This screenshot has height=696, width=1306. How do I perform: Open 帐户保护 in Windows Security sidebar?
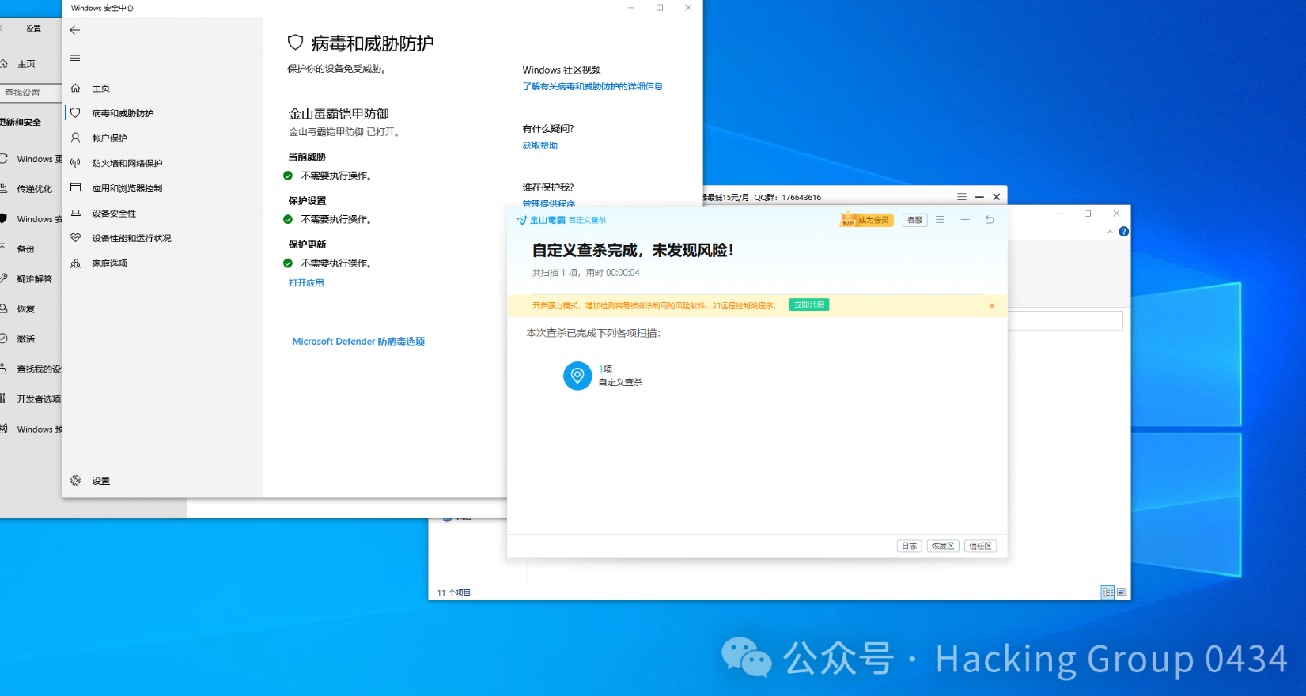click(109, 138)
